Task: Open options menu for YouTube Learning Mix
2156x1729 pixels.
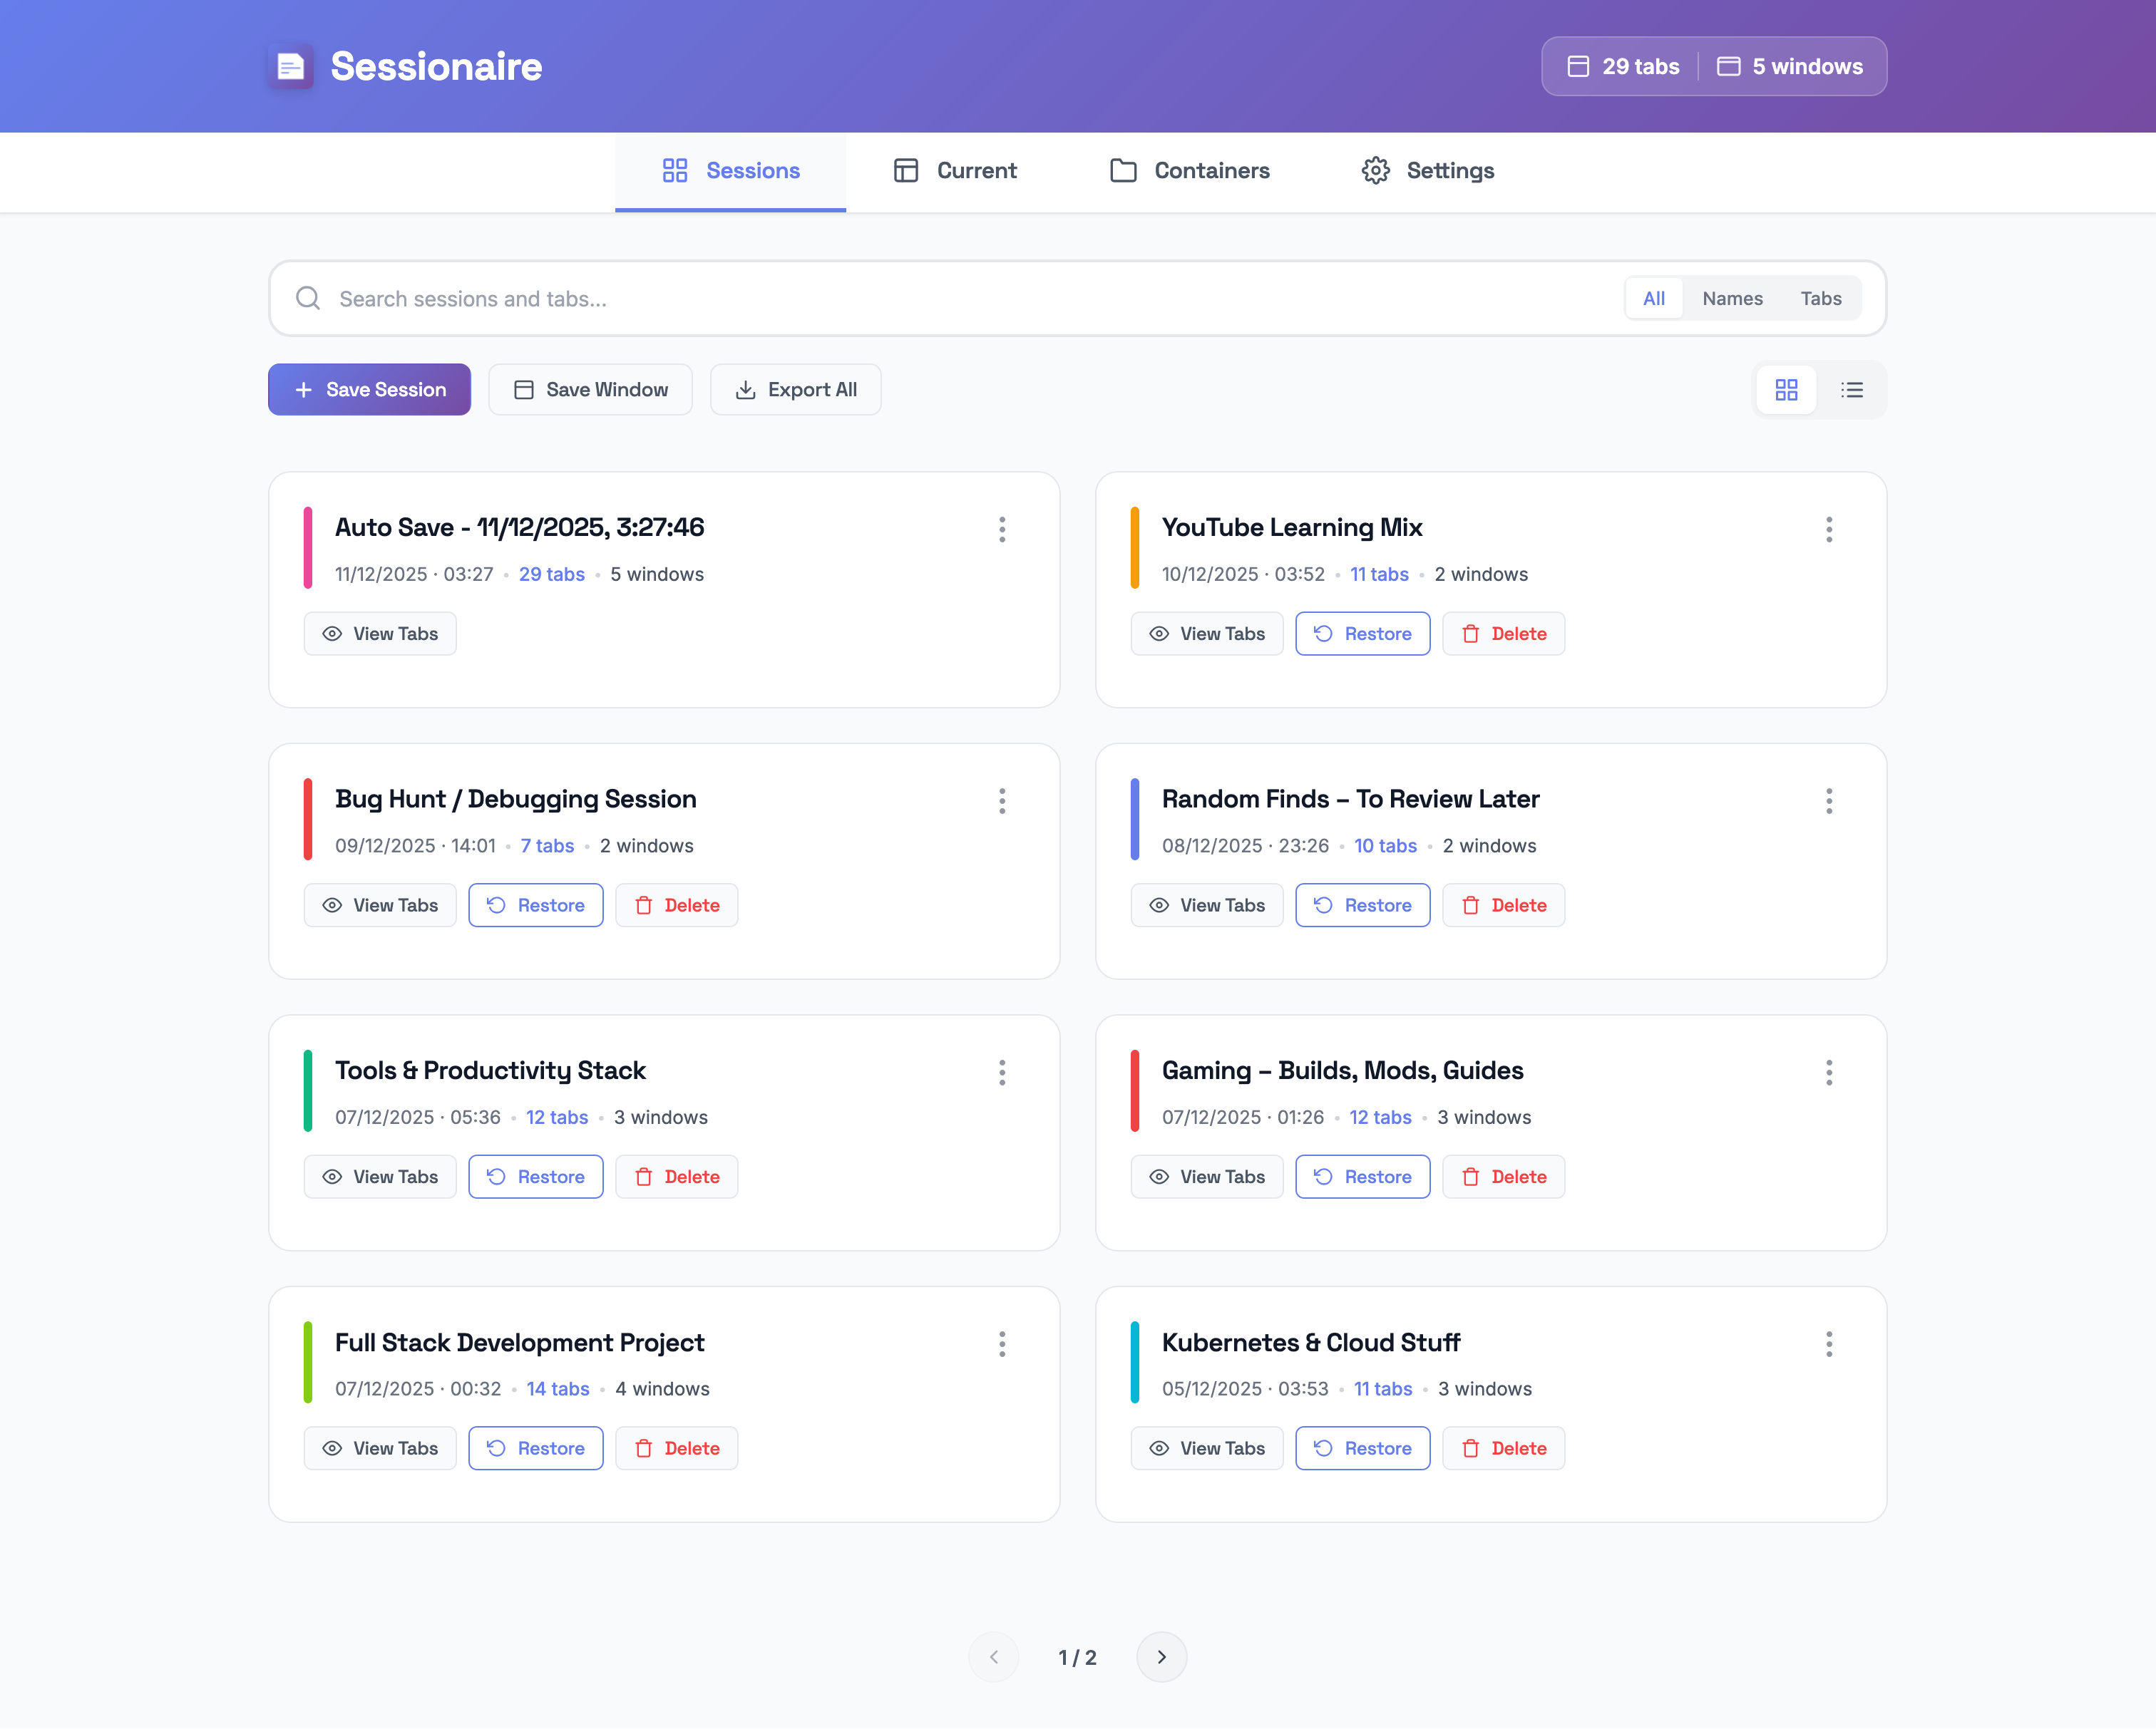Action: 1829,530
